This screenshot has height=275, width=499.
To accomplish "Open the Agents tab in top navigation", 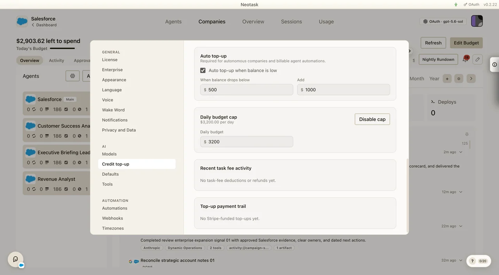I will click(x=173, y=21).
